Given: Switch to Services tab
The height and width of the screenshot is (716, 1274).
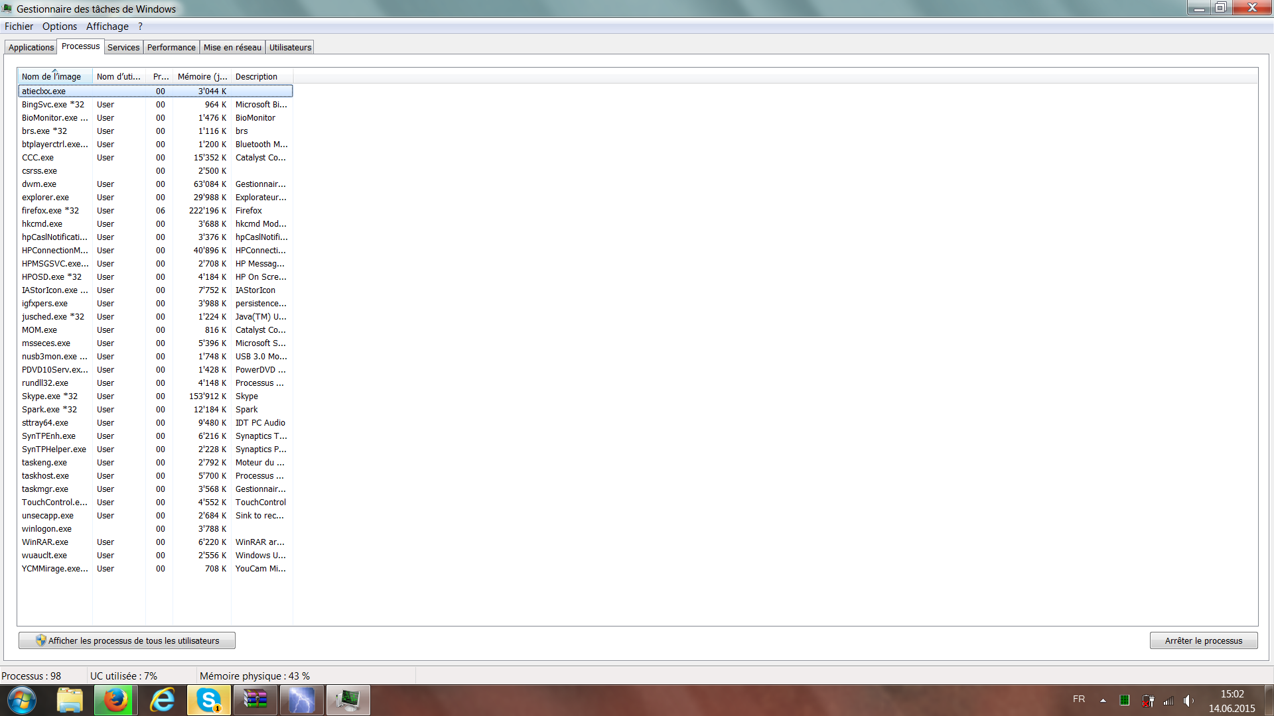Looking at the screenshot, I should pos(123,47).
